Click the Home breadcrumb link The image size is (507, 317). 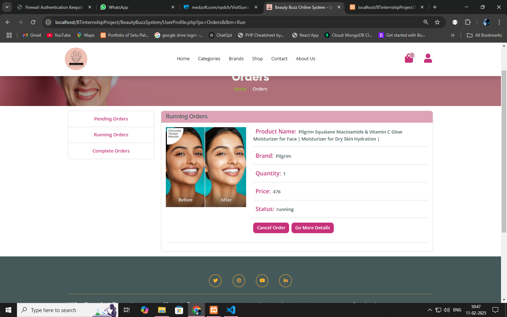240,89
